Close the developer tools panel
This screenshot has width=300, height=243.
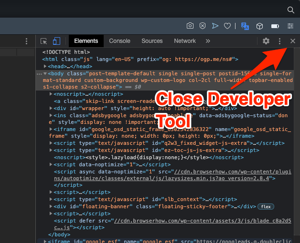(293, 41)
